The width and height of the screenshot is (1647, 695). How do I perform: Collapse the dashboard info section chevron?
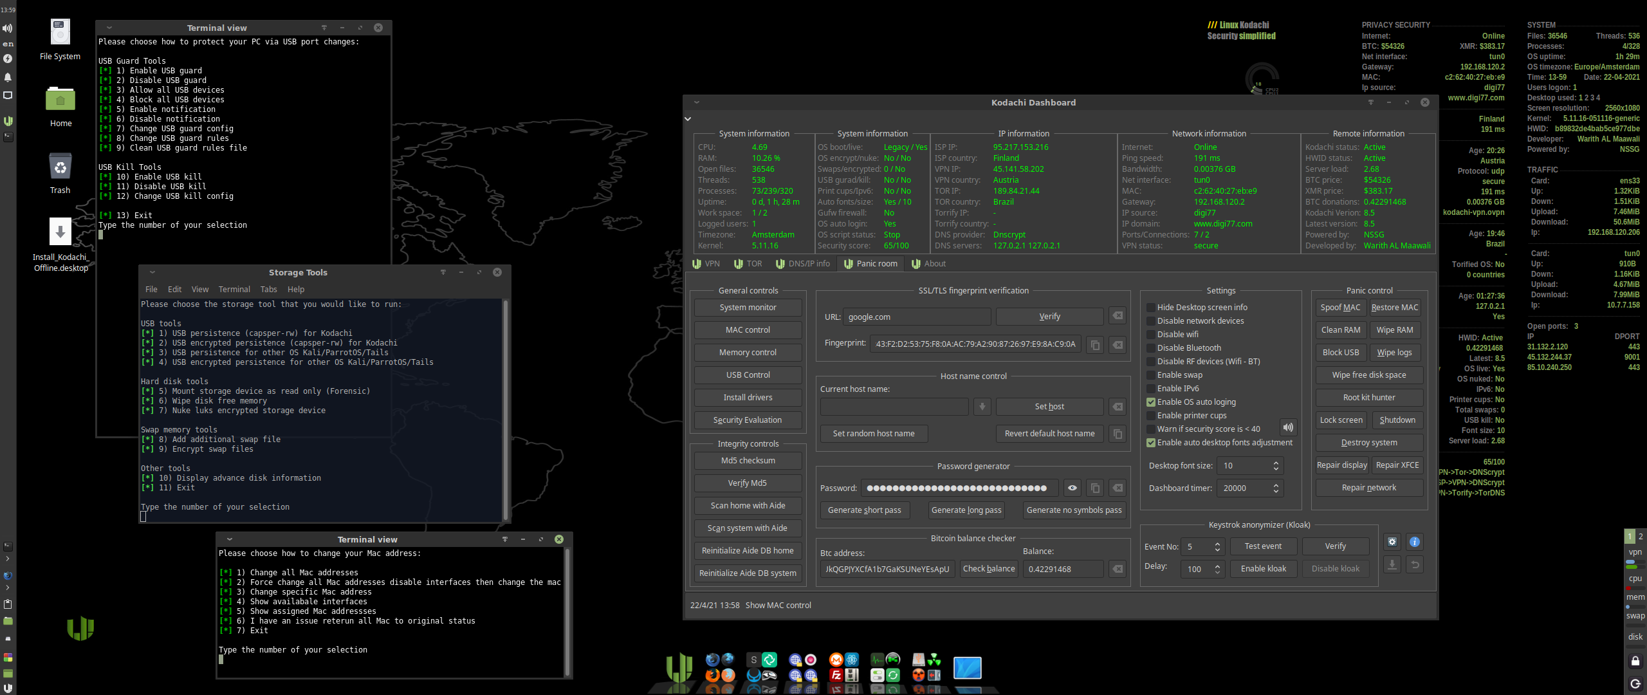tap(688, 119)
